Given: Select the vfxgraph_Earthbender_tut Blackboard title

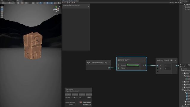Looking at the screenshot, I should (71, 5).
